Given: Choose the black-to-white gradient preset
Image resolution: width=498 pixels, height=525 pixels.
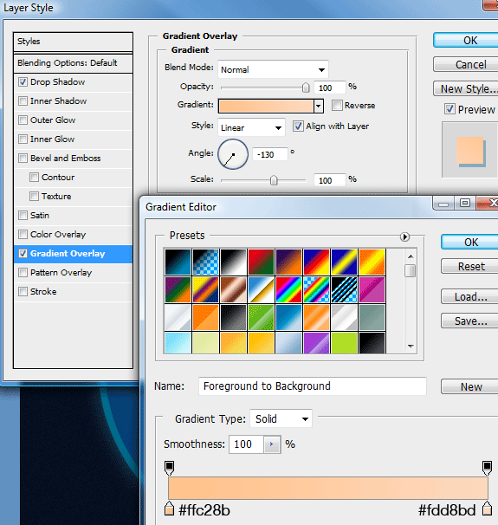Looking at the screenshot, I should click(233, 262).
